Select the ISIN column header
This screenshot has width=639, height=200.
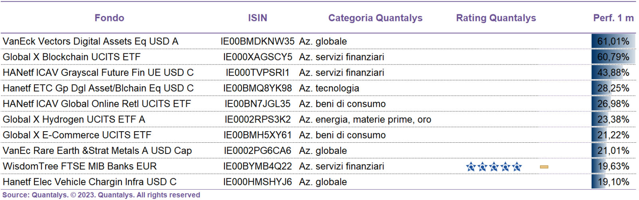point(258,18)
